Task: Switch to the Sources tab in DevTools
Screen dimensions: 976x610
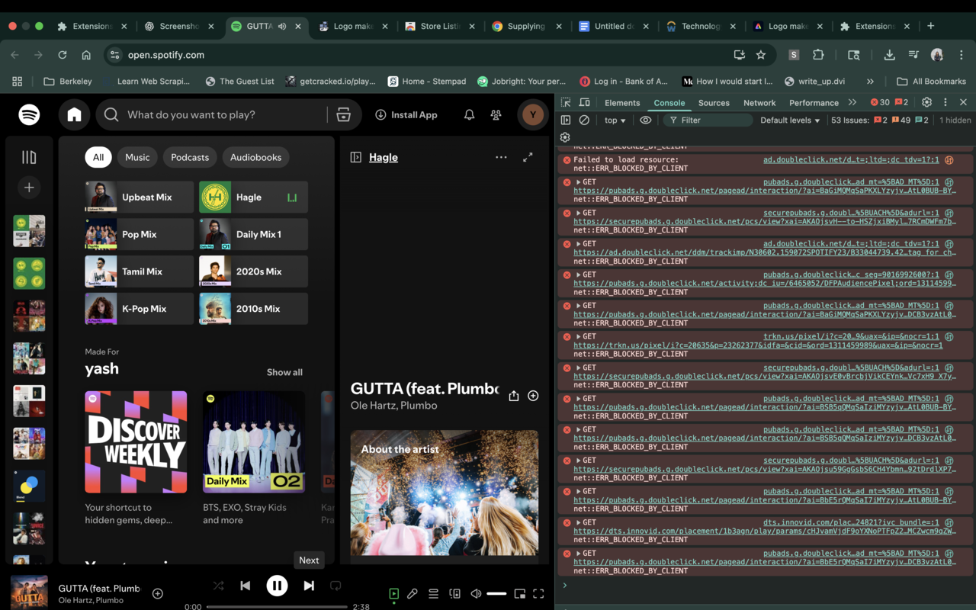Action: click(714, 102)
